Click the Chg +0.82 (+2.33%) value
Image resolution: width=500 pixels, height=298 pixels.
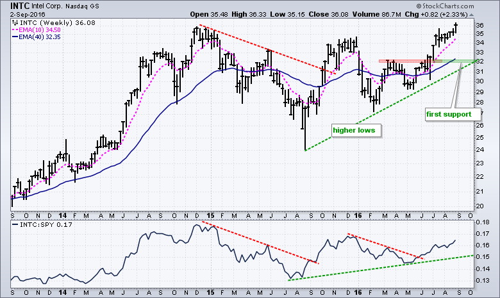click(x=437, y=14)
